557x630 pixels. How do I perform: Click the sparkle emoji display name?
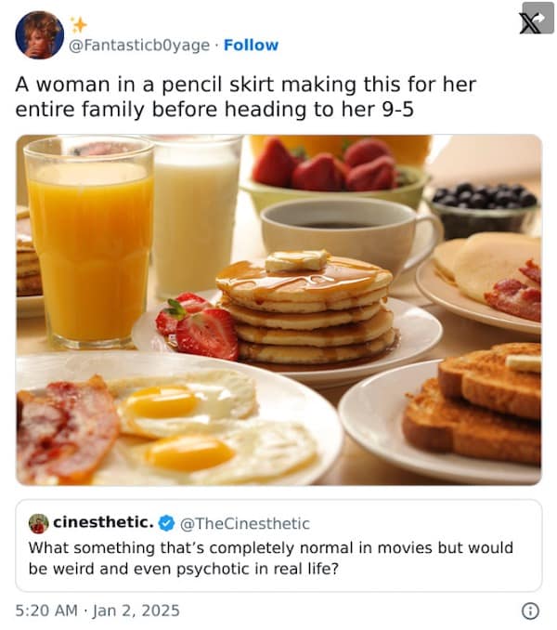click(79, 24)
